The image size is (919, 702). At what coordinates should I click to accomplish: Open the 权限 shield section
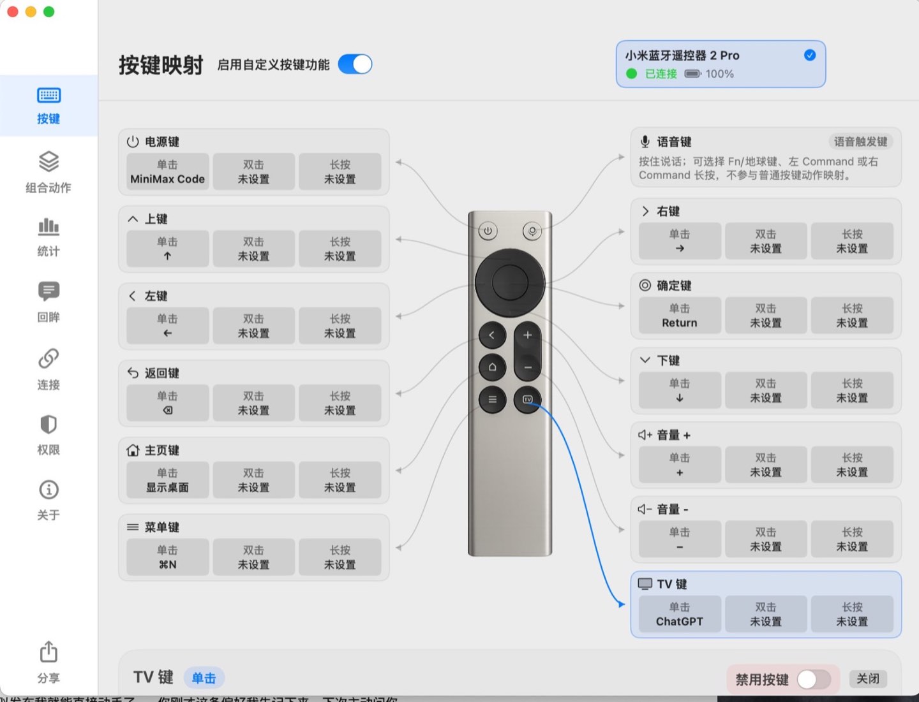(49, 435)
